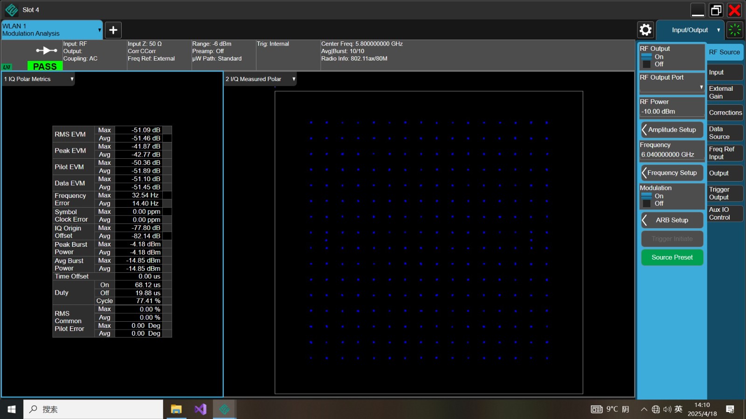Click the green measurement activity icon
The image size is (746, 419).
point(735,30)
